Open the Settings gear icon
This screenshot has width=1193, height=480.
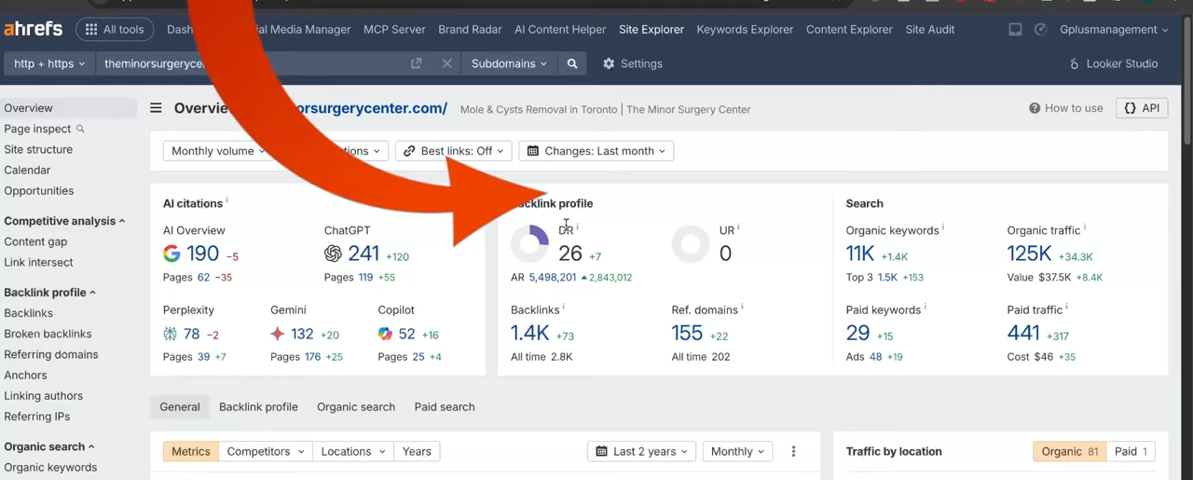click(609, 63)
